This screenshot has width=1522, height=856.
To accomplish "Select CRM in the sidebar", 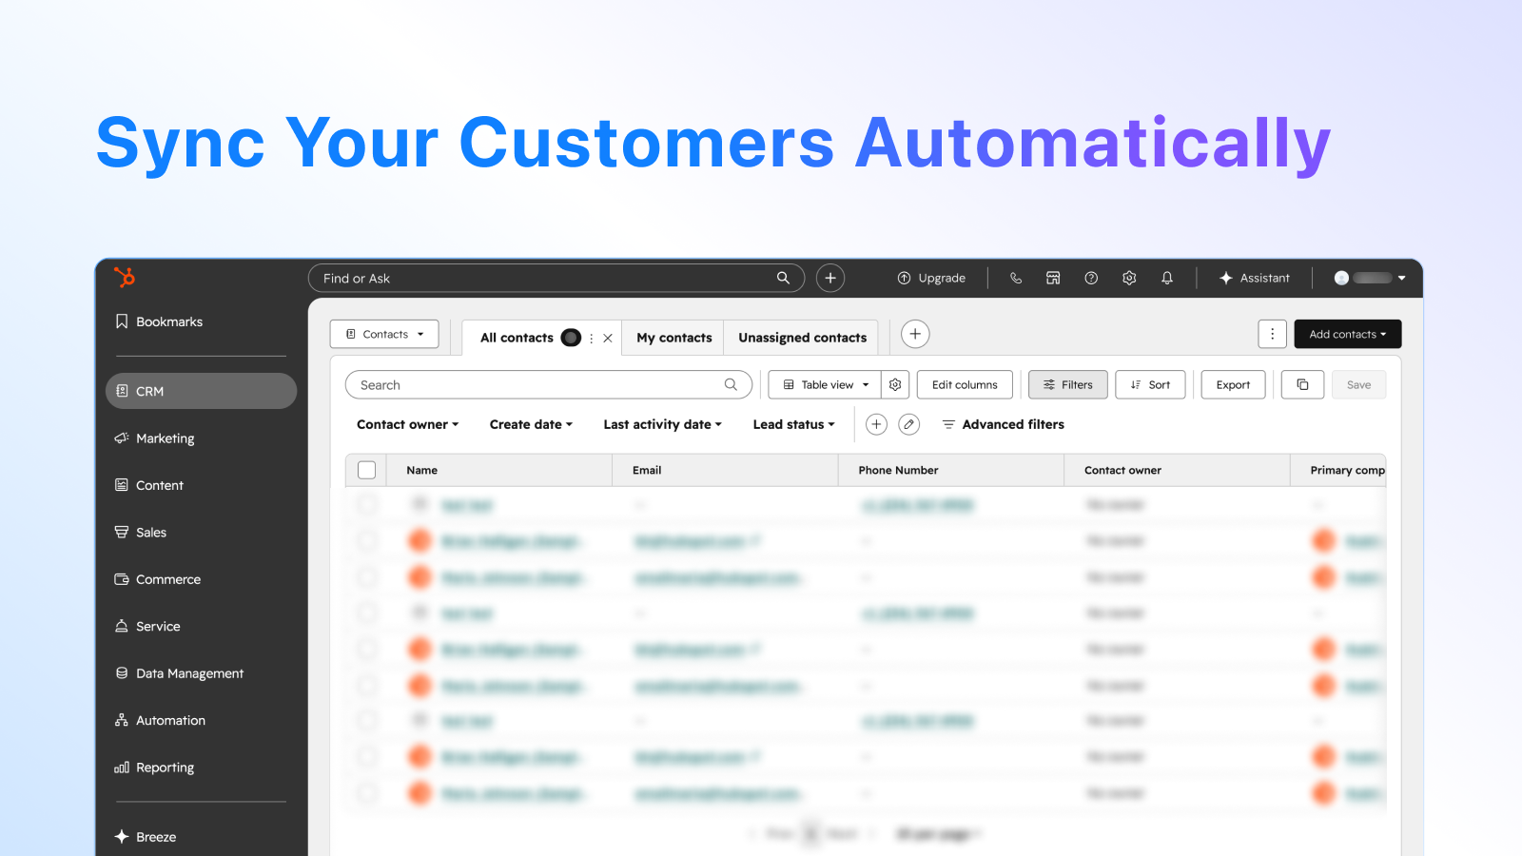I will (201, 391).
